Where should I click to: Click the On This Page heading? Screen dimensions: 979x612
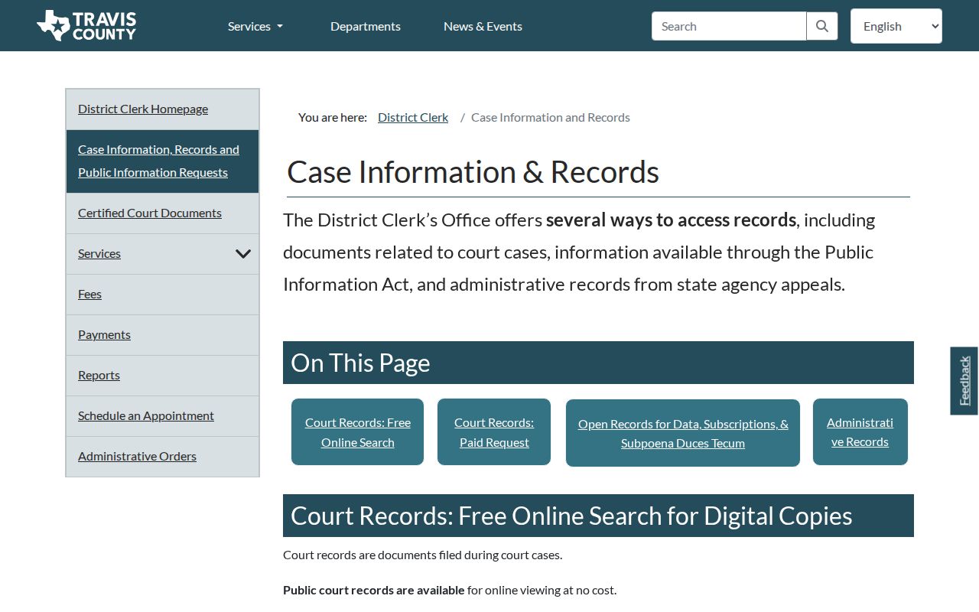[360, 363]
